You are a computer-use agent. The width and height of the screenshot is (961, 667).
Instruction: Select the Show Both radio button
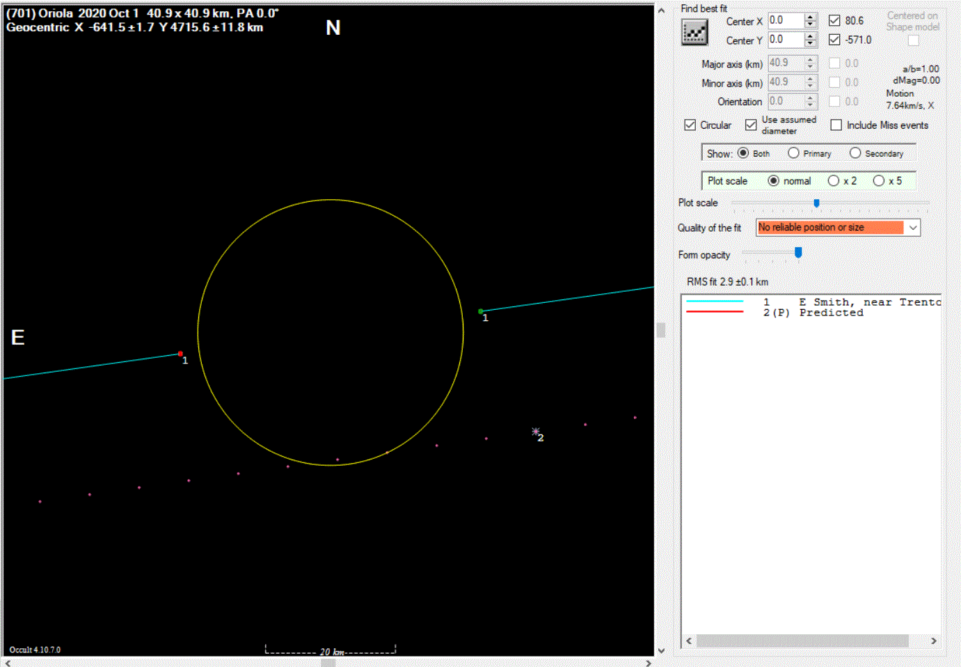[x=743, y=153]
